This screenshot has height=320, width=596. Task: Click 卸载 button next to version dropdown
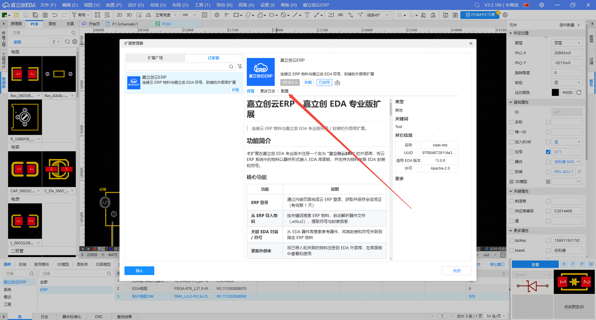[308, 82]
